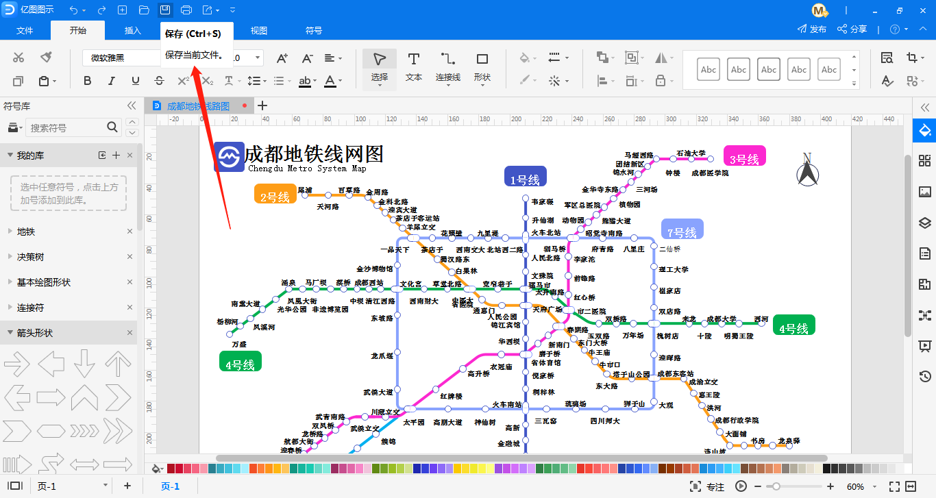Click the Print icon
This screenshot has width=936, height=498.
point(186,10)
